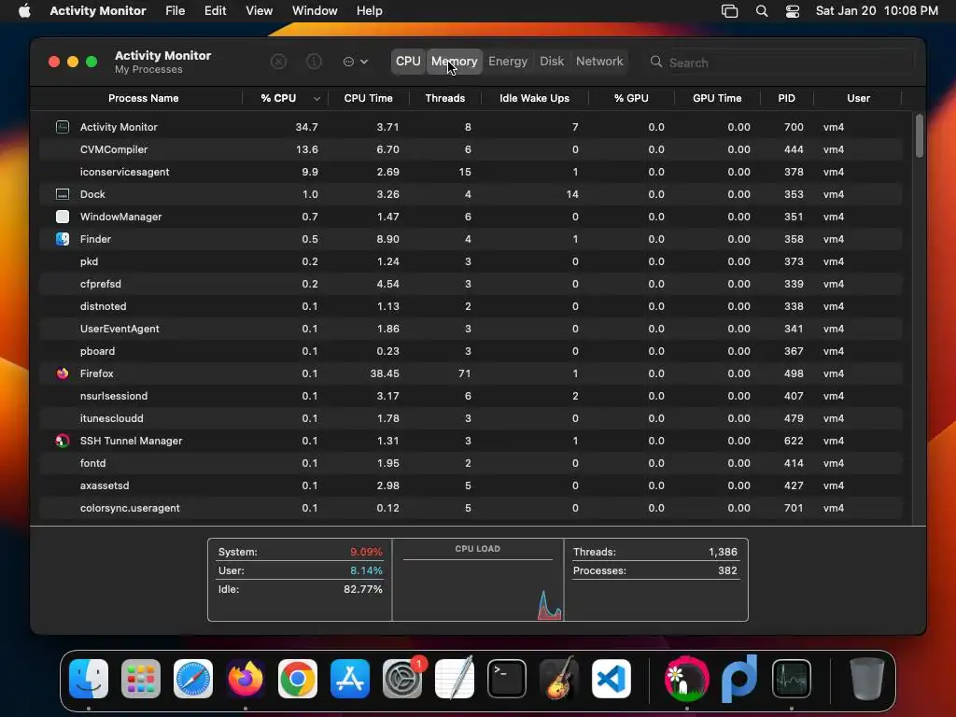This screenshot has width=956, height=717.
Task: Open App Store from the Dock
Action: point(350,679)
